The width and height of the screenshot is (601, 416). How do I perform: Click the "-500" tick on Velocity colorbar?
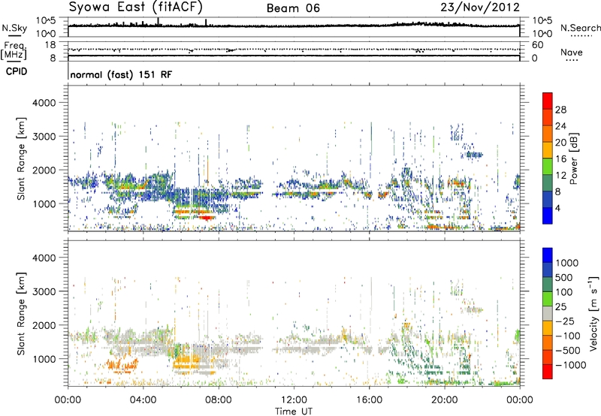click(x=568, y=351)
